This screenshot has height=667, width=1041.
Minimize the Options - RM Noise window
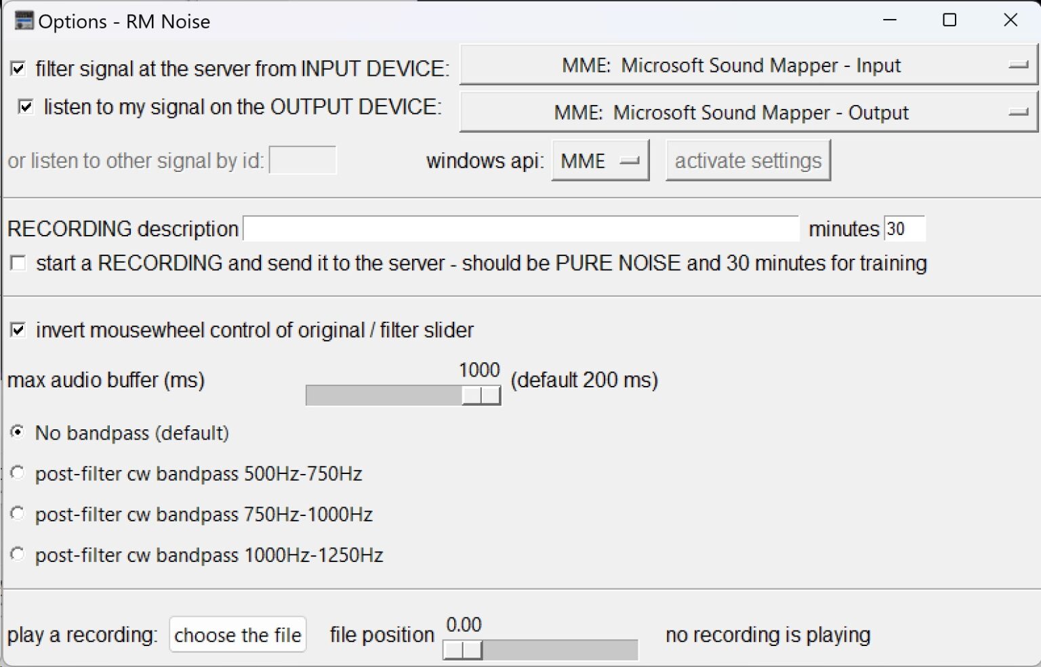pyautogui.click(x=889, y=20)
